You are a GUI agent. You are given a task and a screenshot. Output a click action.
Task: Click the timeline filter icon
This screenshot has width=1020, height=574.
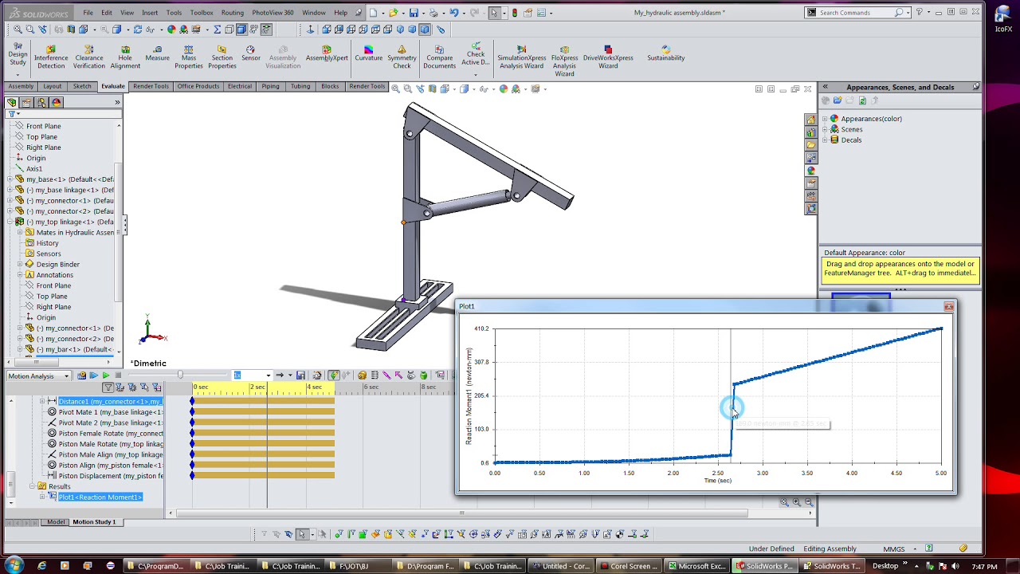108,387
